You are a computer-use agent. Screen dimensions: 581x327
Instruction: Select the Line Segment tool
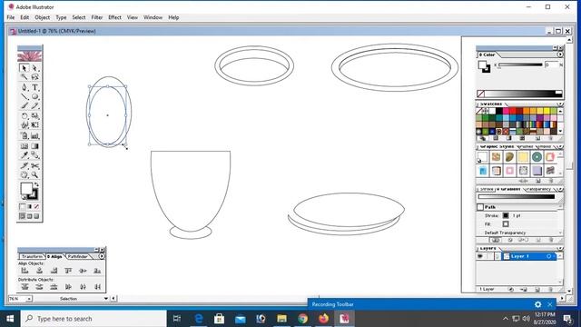tap(25, 97)
